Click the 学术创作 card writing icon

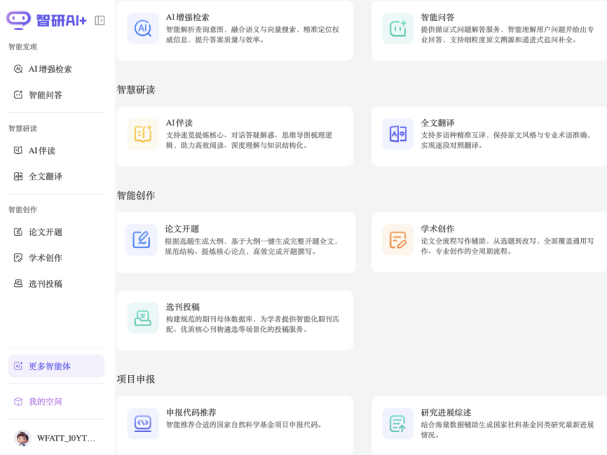(x=397, y=239)
